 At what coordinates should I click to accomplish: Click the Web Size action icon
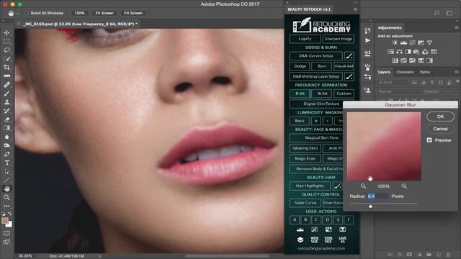point(314,240)
